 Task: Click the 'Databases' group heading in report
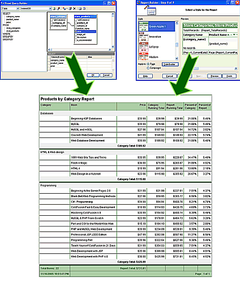(47, 113)
